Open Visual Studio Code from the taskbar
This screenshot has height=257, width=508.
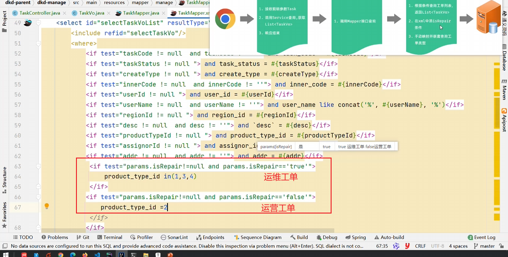click(97, 254)
